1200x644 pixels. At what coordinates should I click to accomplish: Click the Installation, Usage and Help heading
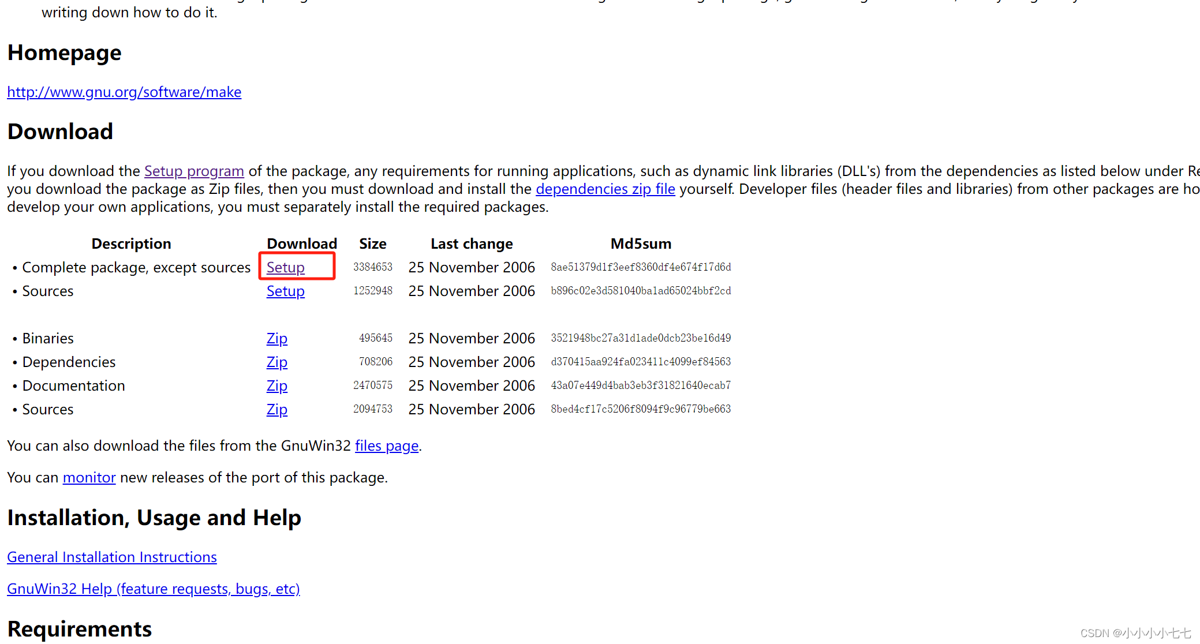tap(154, 518)
